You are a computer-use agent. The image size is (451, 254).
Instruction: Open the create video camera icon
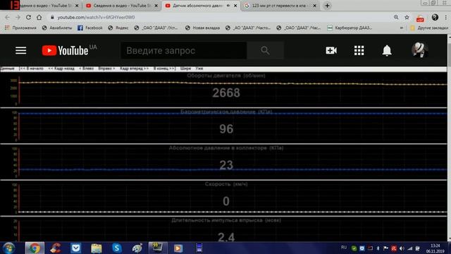pos(331,50)
